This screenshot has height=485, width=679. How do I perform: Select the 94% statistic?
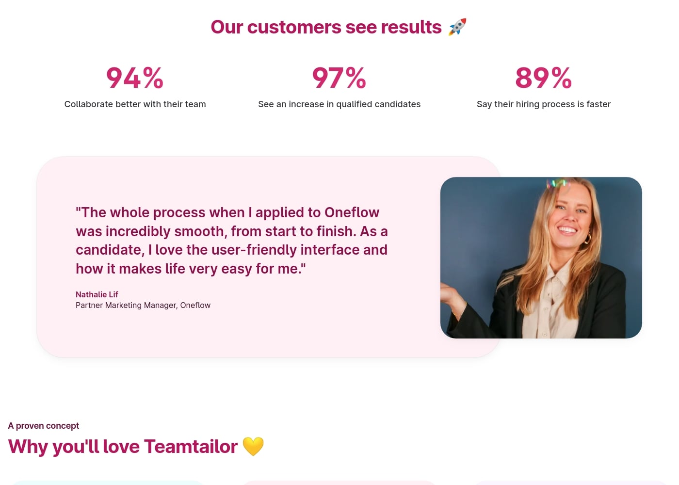(x=135, y=78)
